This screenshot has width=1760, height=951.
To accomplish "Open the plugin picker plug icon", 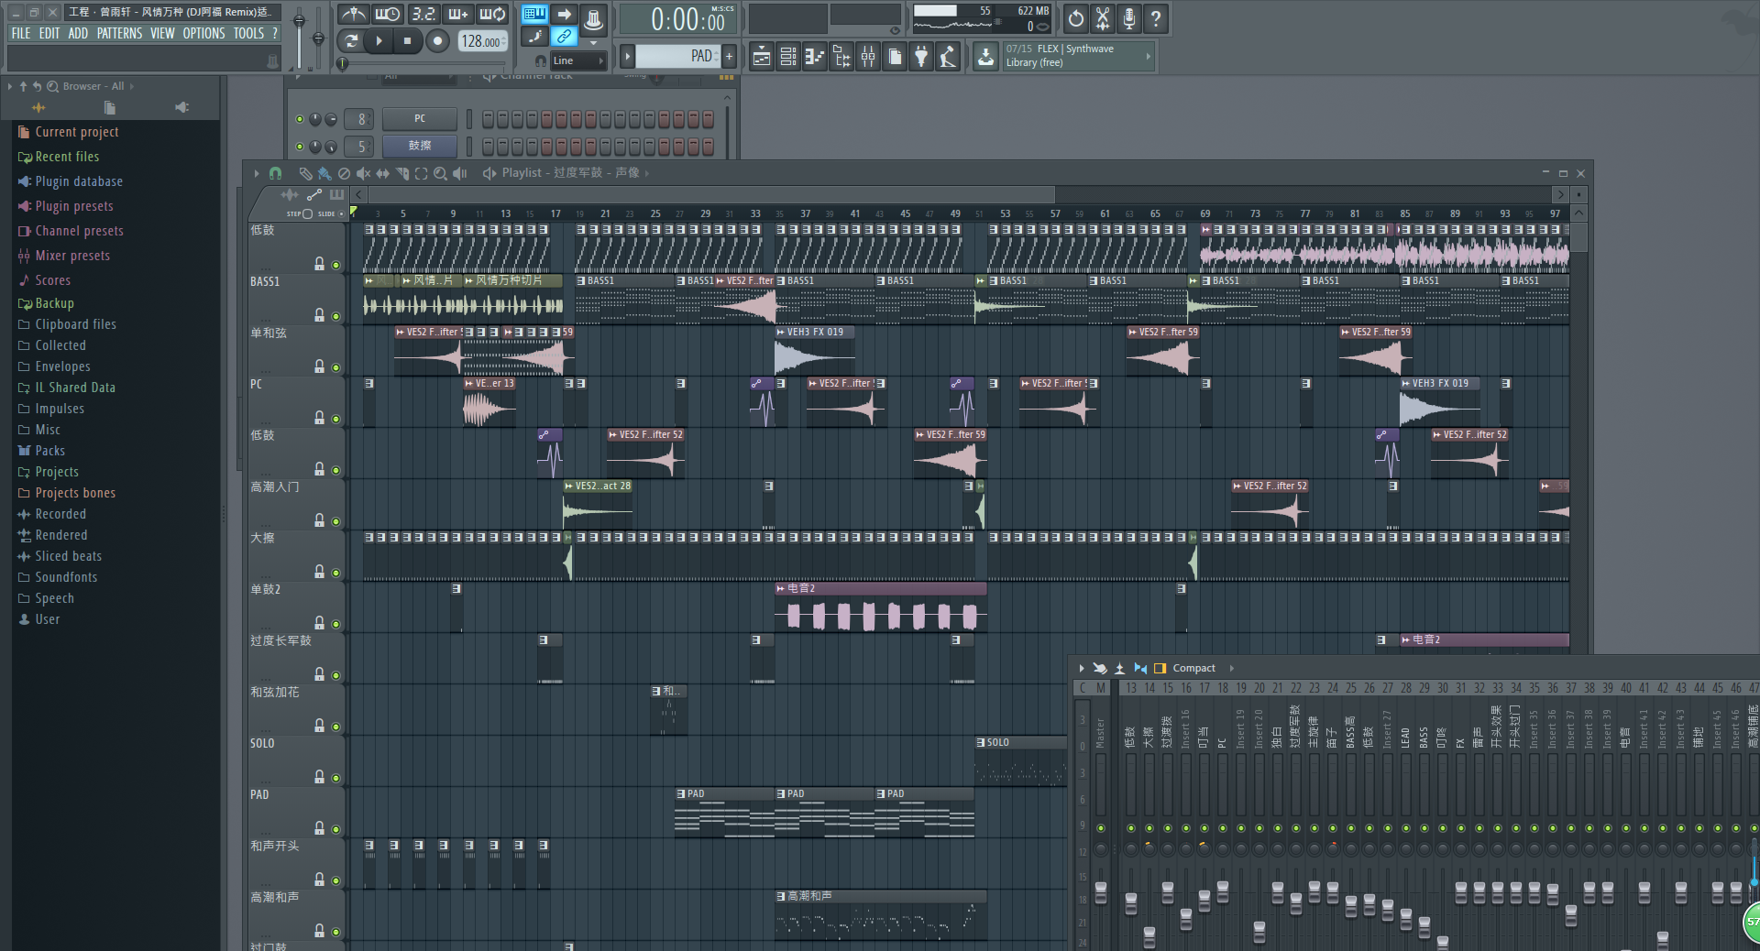I will click(921, 58).
